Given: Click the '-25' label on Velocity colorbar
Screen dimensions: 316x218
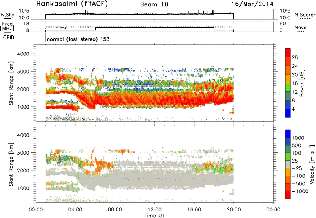Looking at the screenshot, I should click(x=297, y=168).
